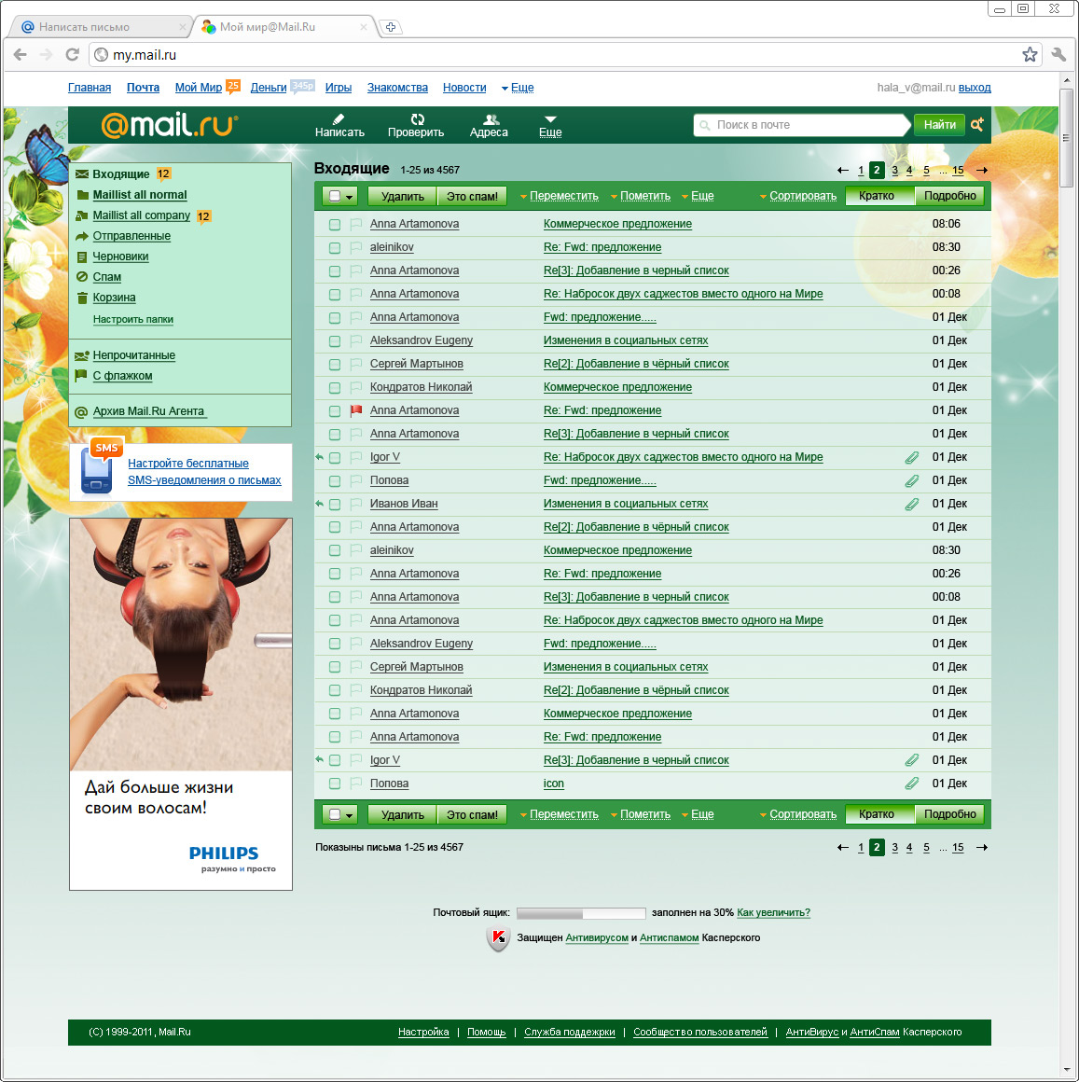Expand the Еще menu in the green header
1079x1082 pixels.
coord(550,126)
